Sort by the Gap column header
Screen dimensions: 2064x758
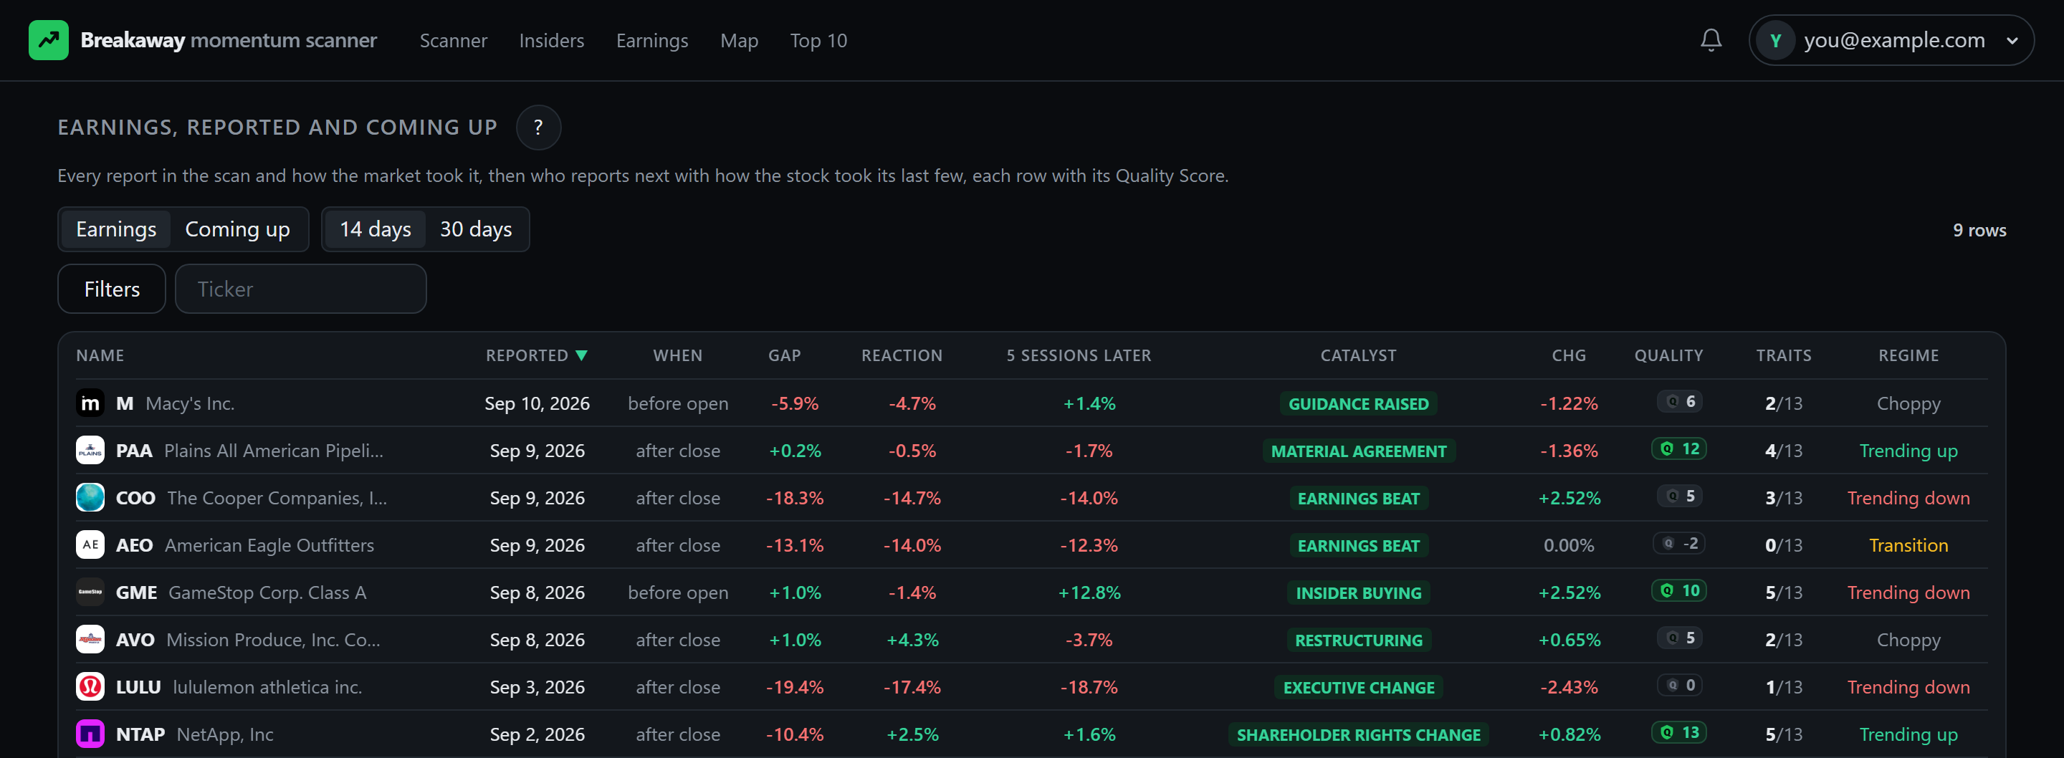coord(785,356)
